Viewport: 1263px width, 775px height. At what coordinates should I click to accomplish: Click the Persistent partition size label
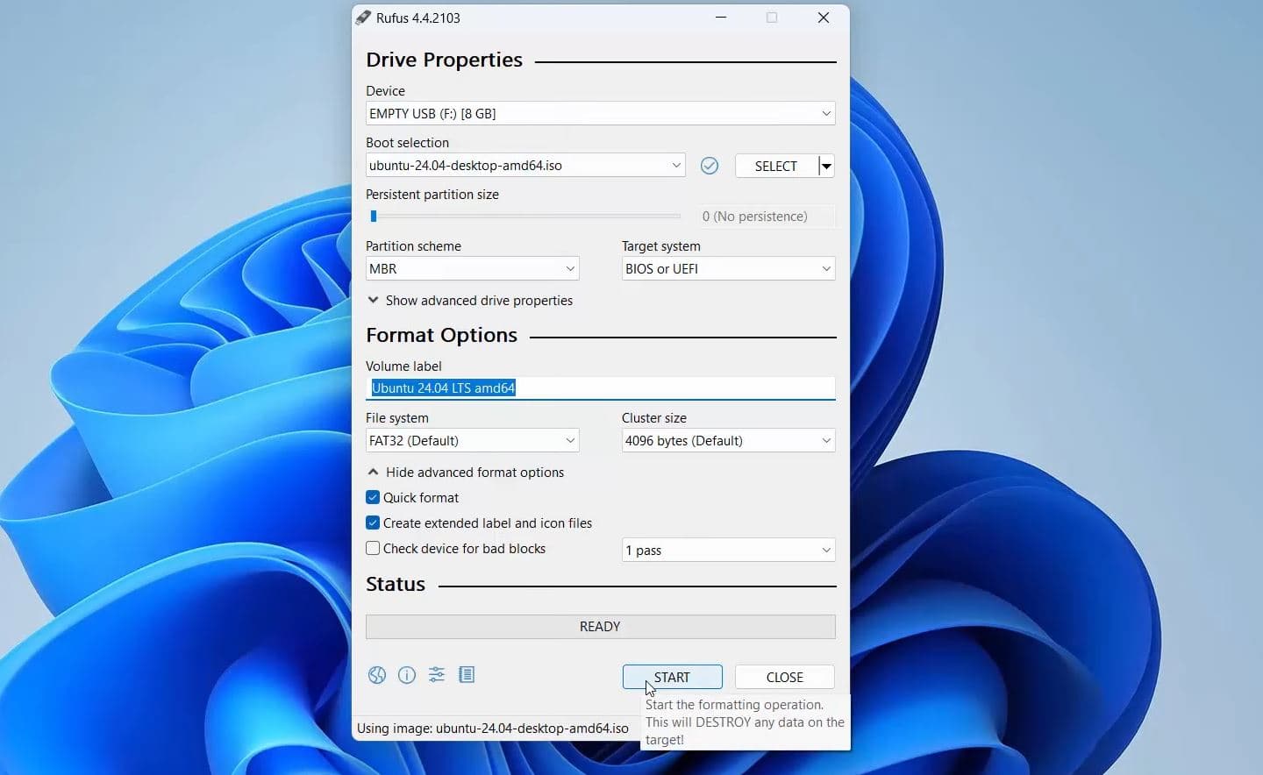tap(432, 195)
